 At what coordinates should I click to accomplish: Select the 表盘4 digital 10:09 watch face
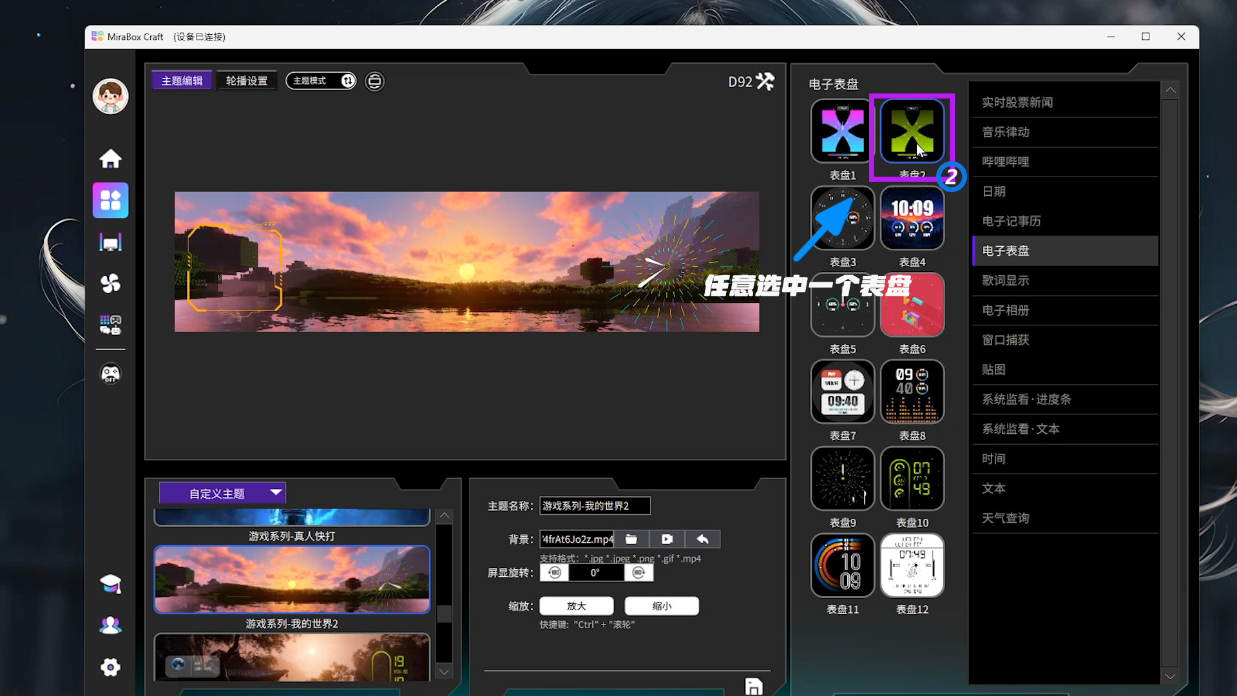[x=912, y=218]
